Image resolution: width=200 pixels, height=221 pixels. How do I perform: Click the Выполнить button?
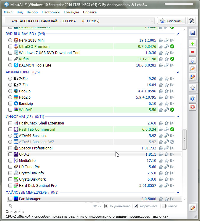pyautogui.click(x=171, y=21)
